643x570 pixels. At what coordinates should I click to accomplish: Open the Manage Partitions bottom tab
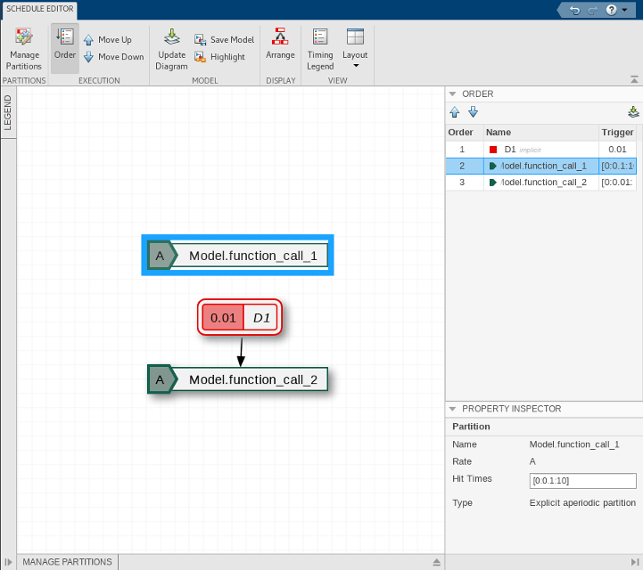click(67, 562)
